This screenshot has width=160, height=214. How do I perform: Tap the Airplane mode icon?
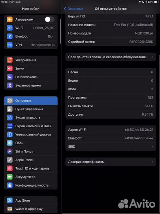9,19
